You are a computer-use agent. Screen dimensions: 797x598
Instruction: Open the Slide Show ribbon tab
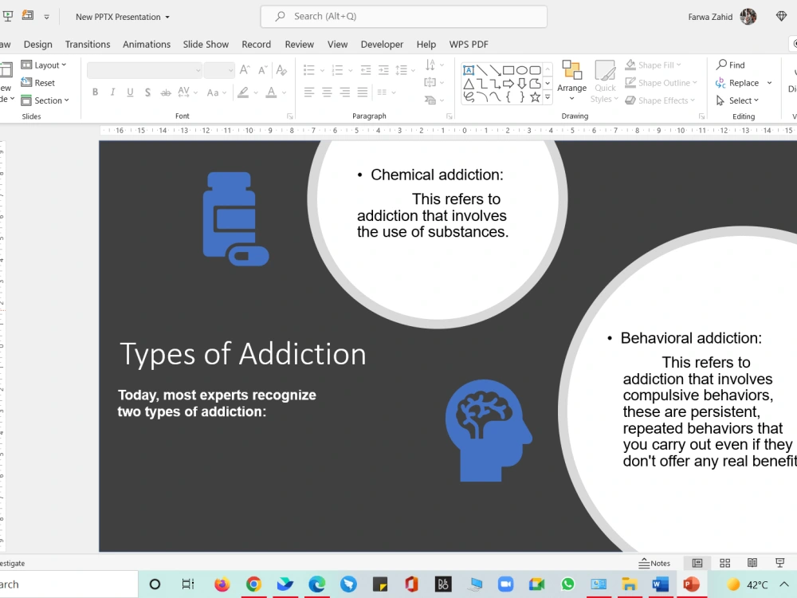coord(206,44)
